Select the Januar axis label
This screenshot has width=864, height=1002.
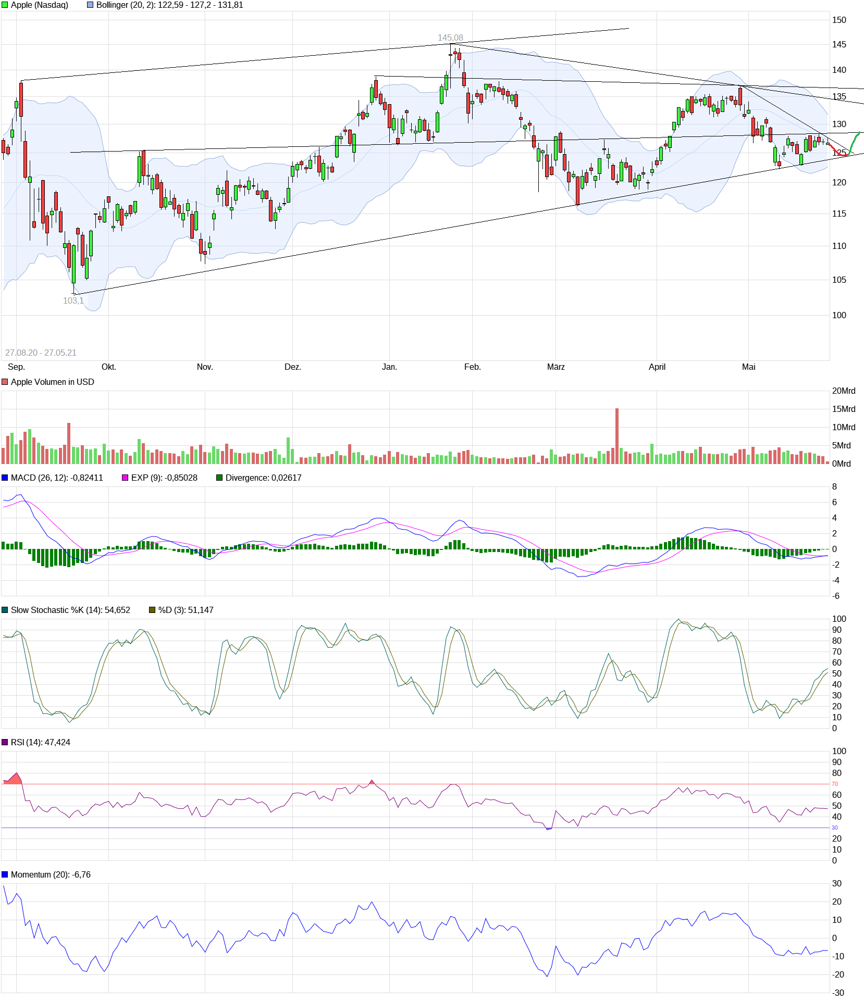coord(390,367)
